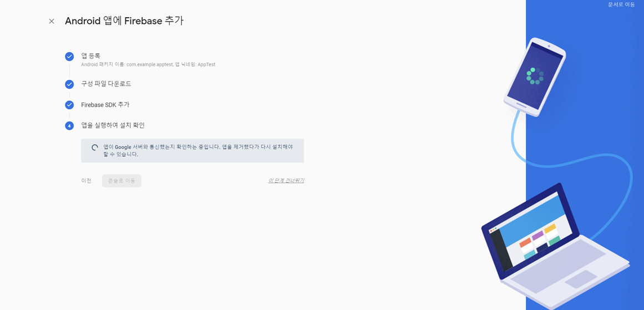Viewport: 644px width, 310px height.
Task: Skip via the 이 단계 건너뛰기 link
Action: 286,180
